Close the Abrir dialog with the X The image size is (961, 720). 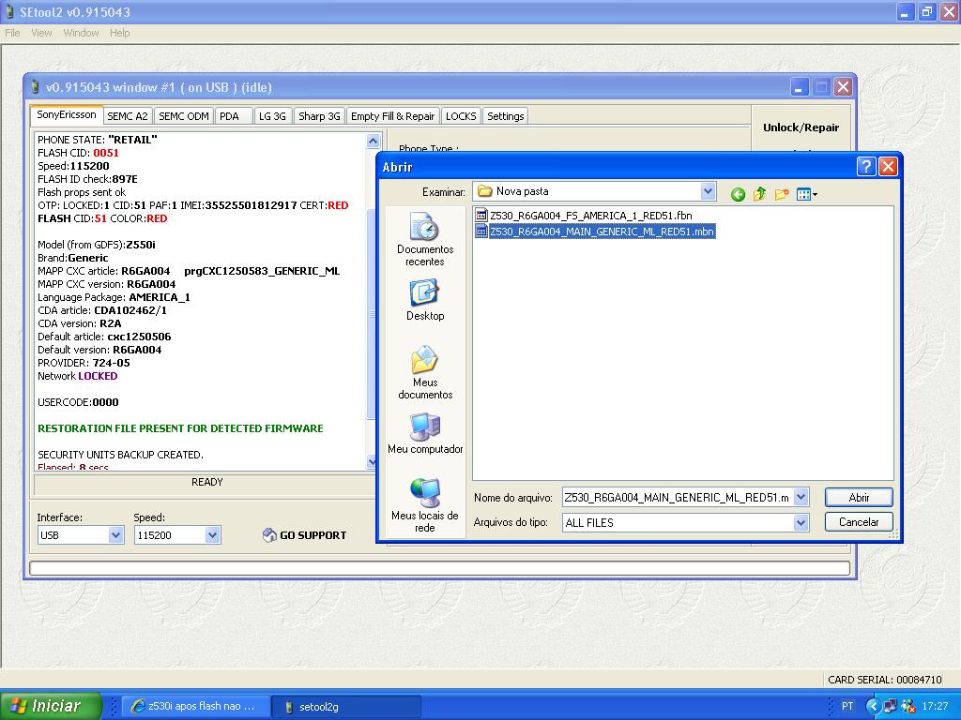coord(888,167)
